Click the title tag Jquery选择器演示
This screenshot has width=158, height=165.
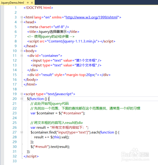pos(53,32)
